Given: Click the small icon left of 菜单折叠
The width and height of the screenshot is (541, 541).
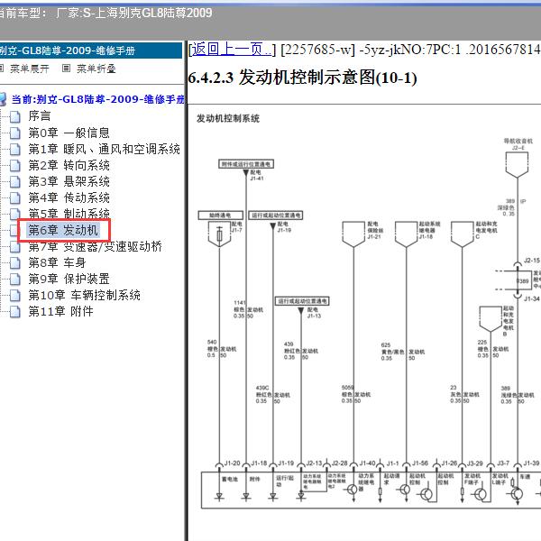Looking at the screenshot, I should (x=66, y=68).
